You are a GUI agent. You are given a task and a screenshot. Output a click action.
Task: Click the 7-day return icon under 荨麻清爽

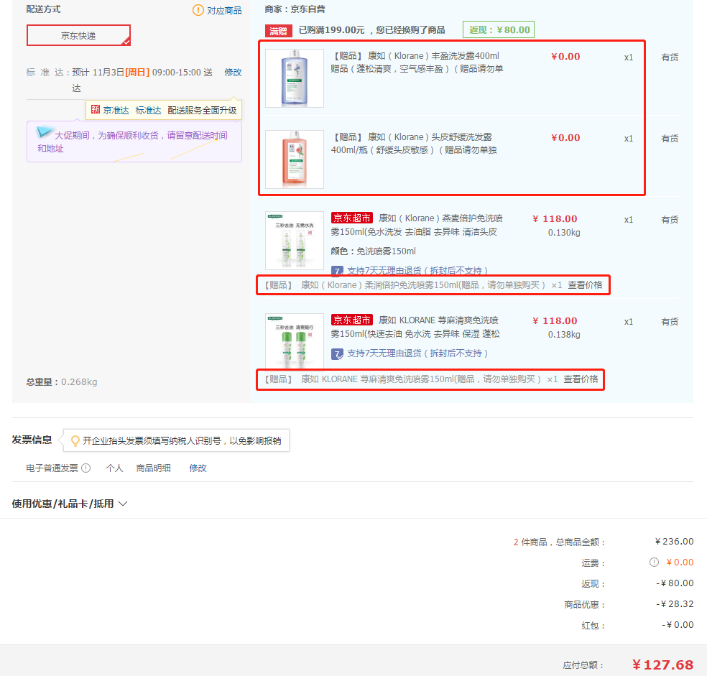point(337,354)
